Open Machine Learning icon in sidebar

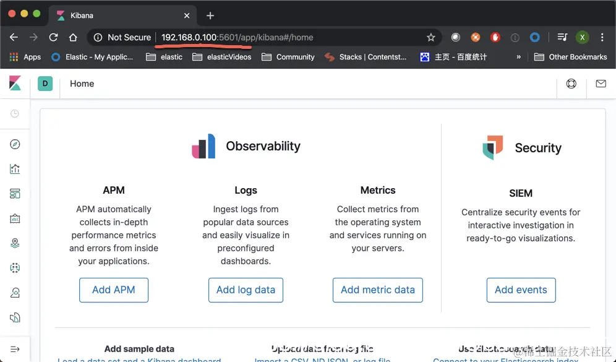pyautogui.click(x=15, y=268)
